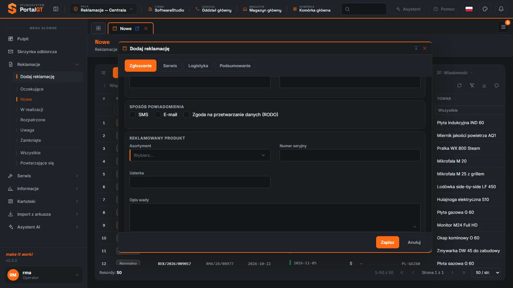Switch to the Logistyka tab
Image resolution: width=513 pixels, height=288 pixels.
tap(198, 66)
